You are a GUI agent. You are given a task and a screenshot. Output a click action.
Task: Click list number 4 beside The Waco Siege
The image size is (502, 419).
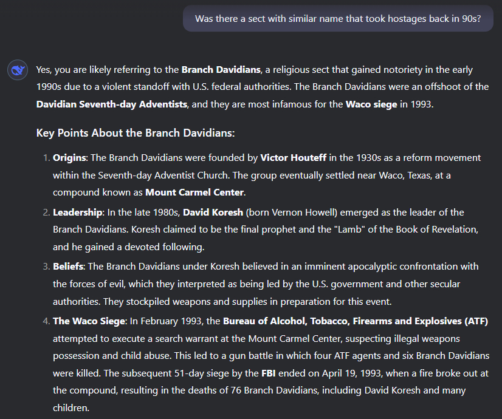[x=46, y=321]
